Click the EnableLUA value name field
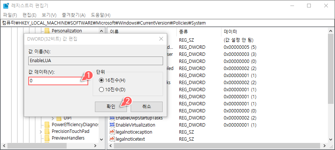The height and width of the screenshot is (150, 335). click(96, 61)
